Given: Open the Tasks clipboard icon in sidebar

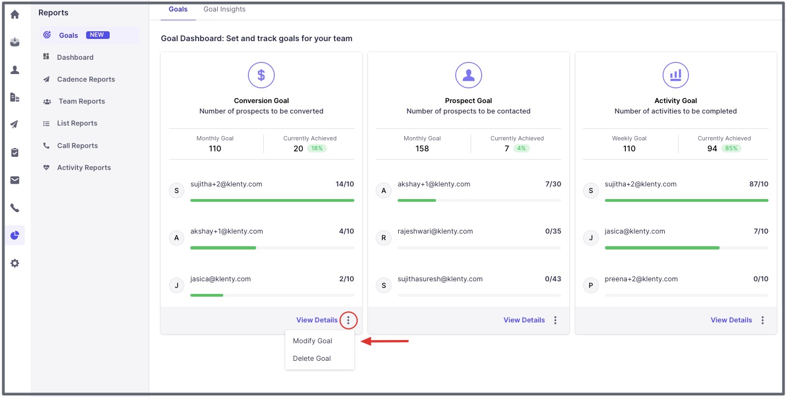Looking at the screenshot, I should pyautogui.click(x=15, y=152).
